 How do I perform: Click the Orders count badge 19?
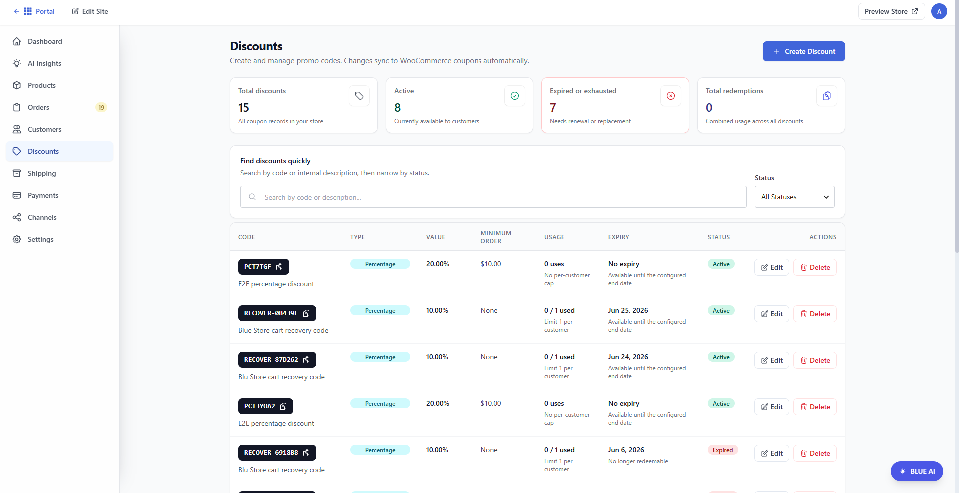pyautogui.click(x=101, y=107)
